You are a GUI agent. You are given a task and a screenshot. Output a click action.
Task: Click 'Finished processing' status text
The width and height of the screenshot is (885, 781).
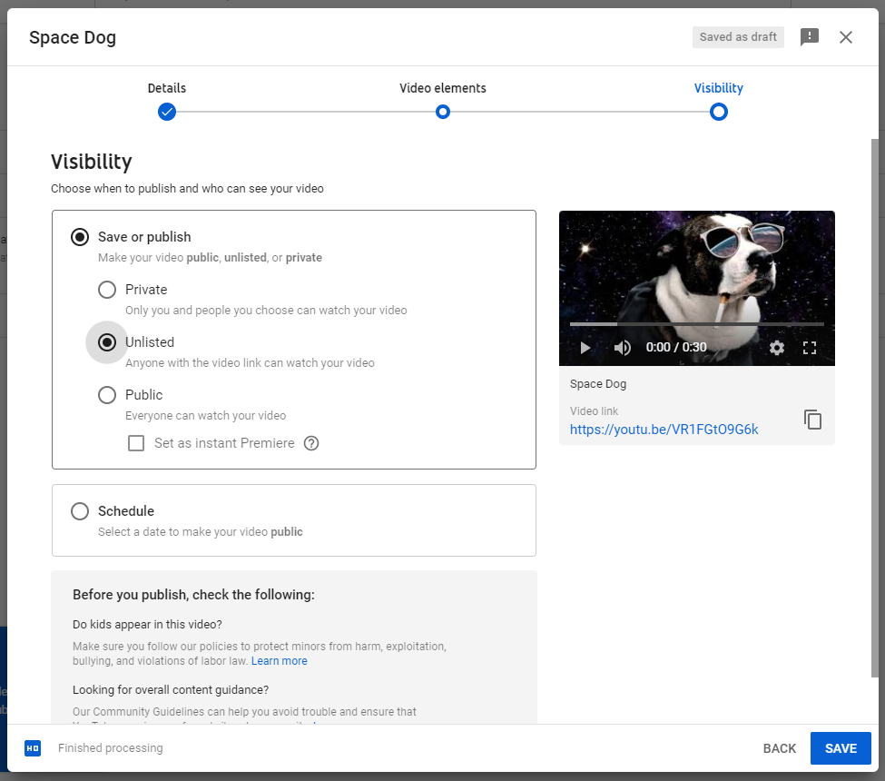[111, 748]
